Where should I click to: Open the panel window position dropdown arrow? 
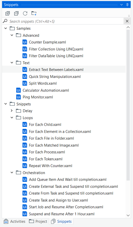pyautogui.click(x=121, y=5)
